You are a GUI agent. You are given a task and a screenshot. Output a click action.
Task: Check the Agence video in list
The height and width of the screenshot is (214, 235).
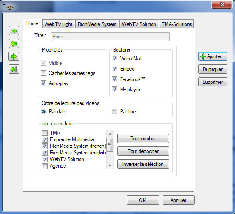pyautogui.click(x=45, y=166)
